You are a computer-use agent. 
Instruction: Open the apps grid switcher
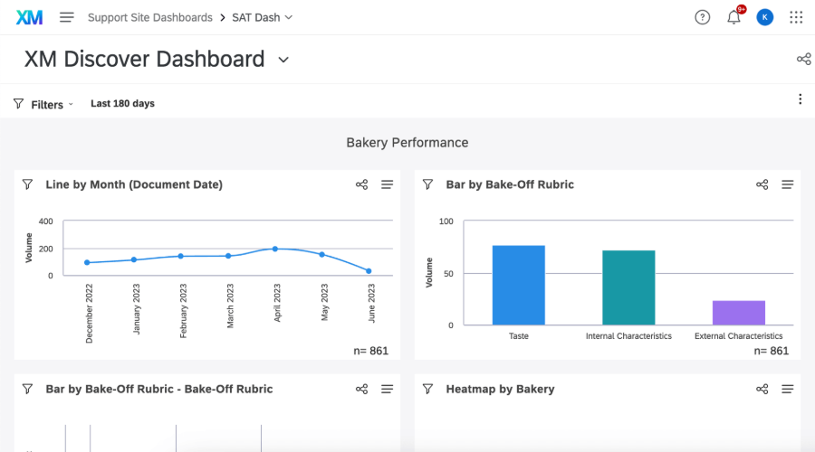(796, 17)
